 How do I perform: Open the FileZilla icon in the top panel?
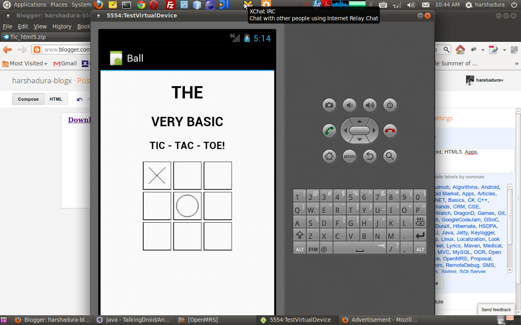pyautogui.click(x=171, y=5)
